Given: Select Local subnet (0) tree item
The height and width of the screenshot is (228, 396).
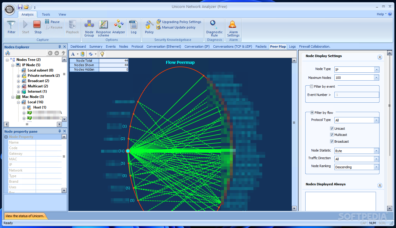Looking at the screenshot, I should coord(40,70).
